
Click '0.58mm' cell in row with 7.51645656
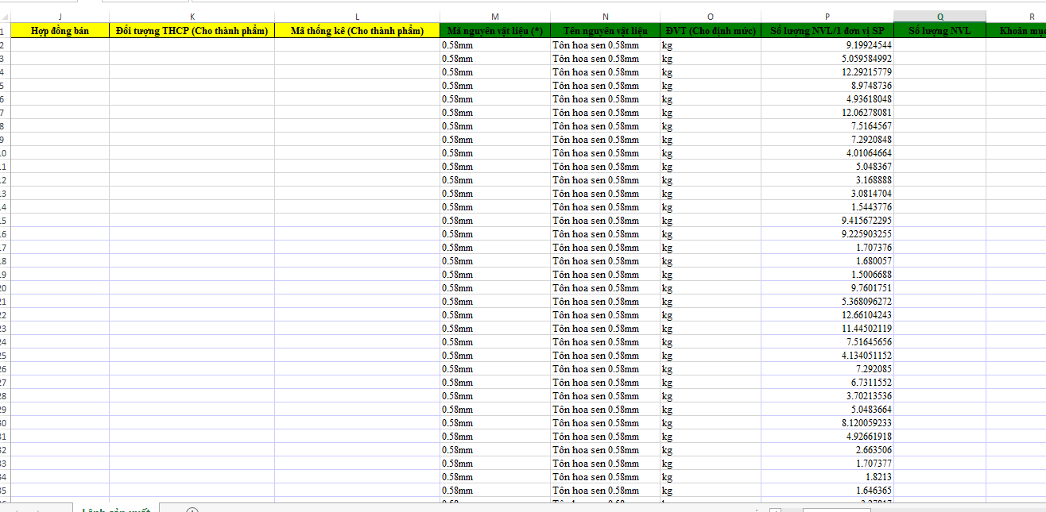point(495,342)
